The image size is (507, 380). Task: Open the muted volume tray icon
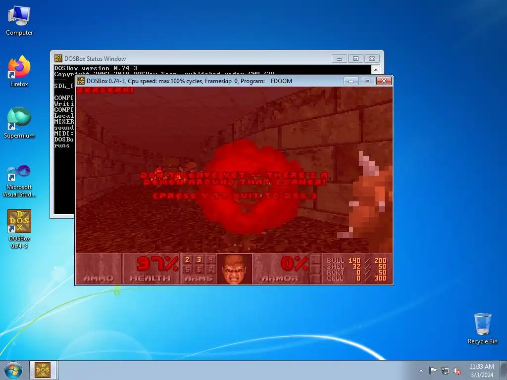click(457, 371)
